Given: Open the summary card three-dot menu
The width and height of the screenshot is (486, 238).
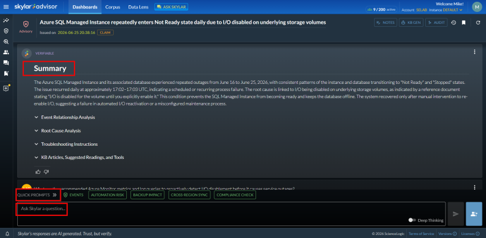Looking at the screenshot, I should (x=475, y=52).
